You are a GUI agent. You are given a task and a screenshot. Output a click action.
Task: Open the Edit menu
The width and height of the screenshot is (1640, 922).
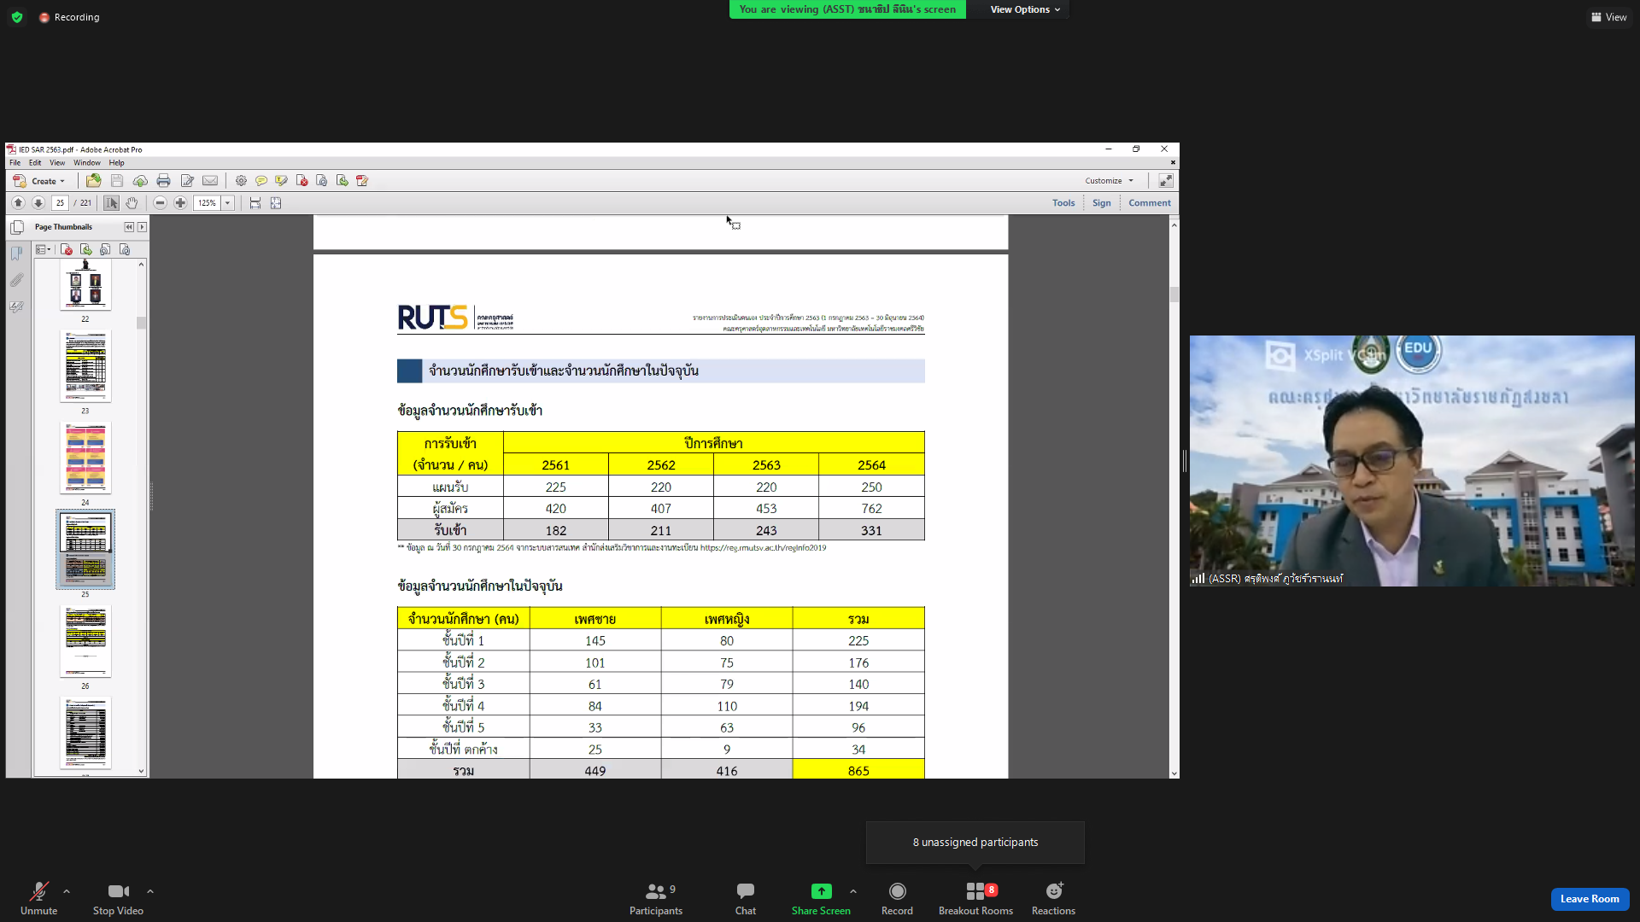tap(35, 163)
